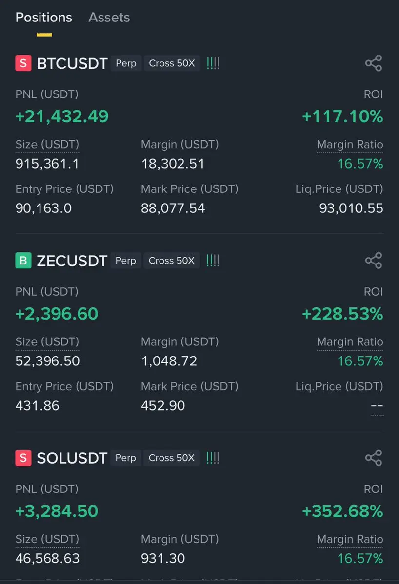
Task: Tap the BTCUSDT Perp tag
Action: pyautogui.click(x=126, y=63)
